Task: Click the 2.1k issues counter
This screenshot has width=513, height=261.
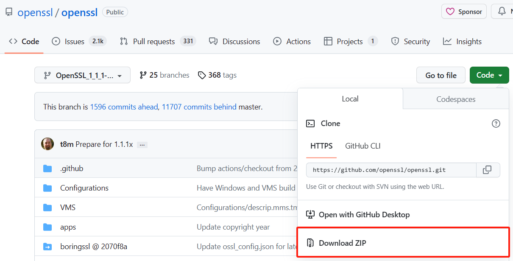Action: (98, 41)
